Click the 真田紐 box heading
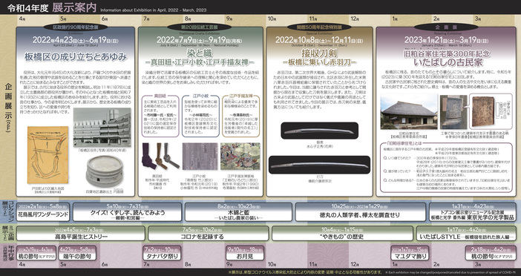 pyautogui.click(x=160, y=96)
